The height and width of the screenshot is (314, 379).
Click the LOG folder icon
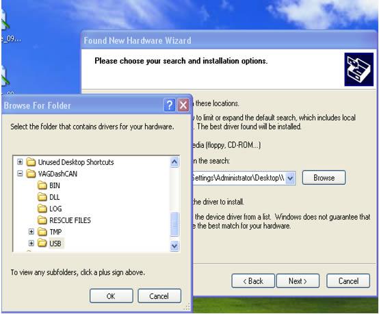[x=42, y=209]
